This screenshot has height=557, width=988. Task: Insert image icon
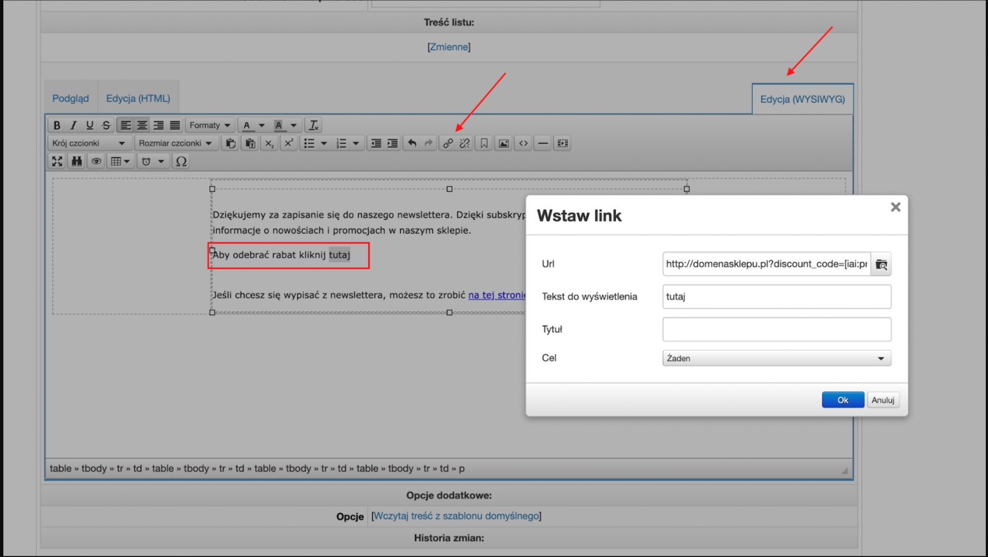(x=504, y=143)
